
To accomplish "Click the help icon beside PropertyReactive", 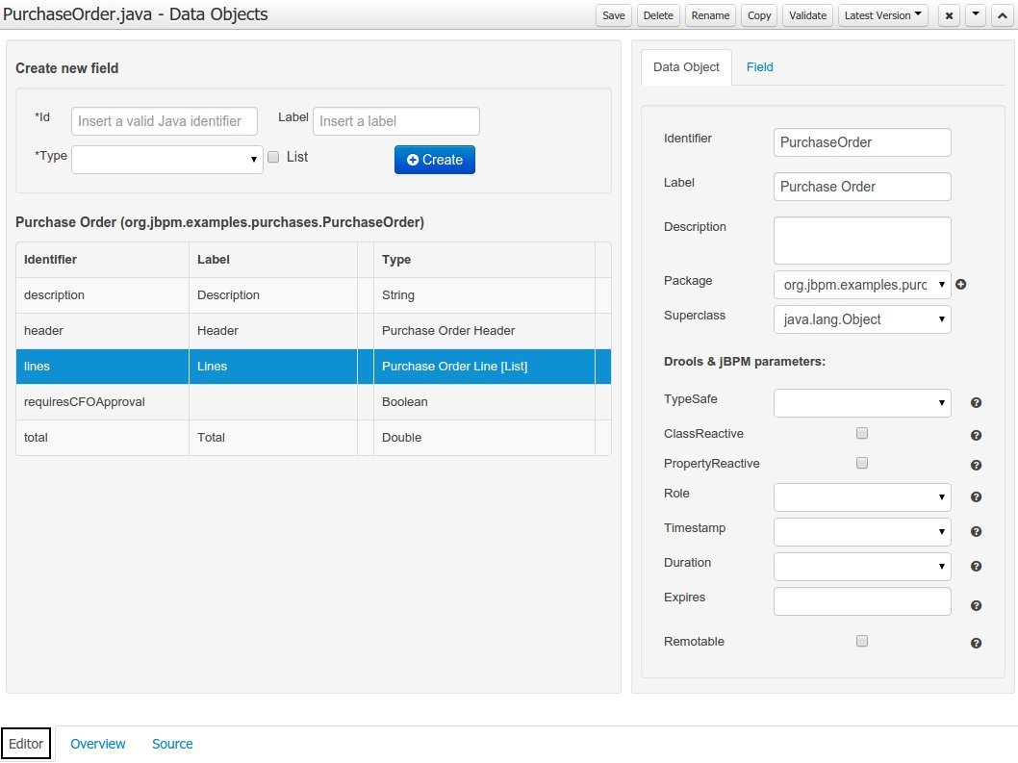I will (x=976, y=465).
